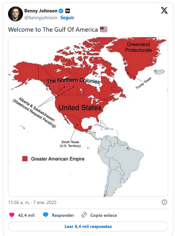Open the @bennyjohnson handle link

tap(41, 18)
